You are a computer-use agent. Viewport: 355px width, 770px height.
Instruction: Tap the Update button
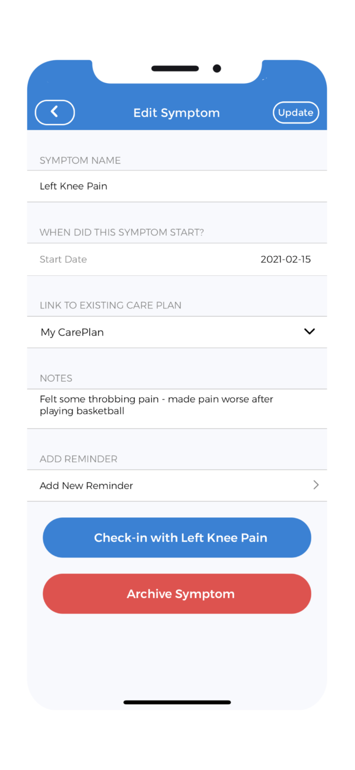pos(295,112)
